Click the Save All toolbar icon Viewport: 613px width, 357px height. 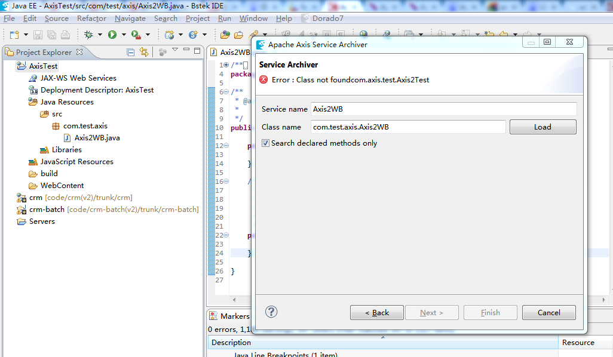[51, 35]
